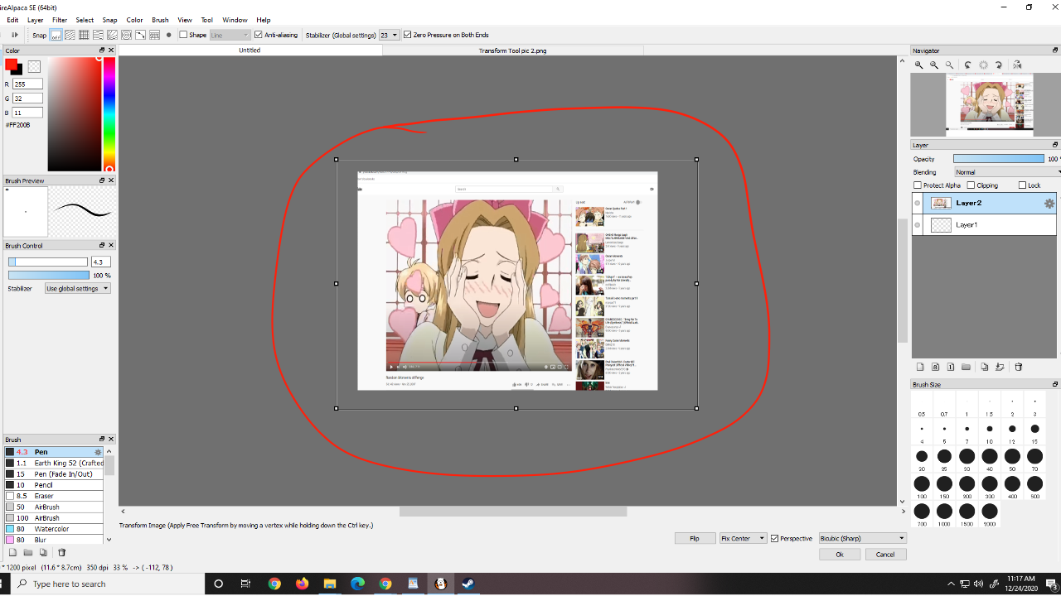Select the parallel lines snap icon

click(70, 35)
